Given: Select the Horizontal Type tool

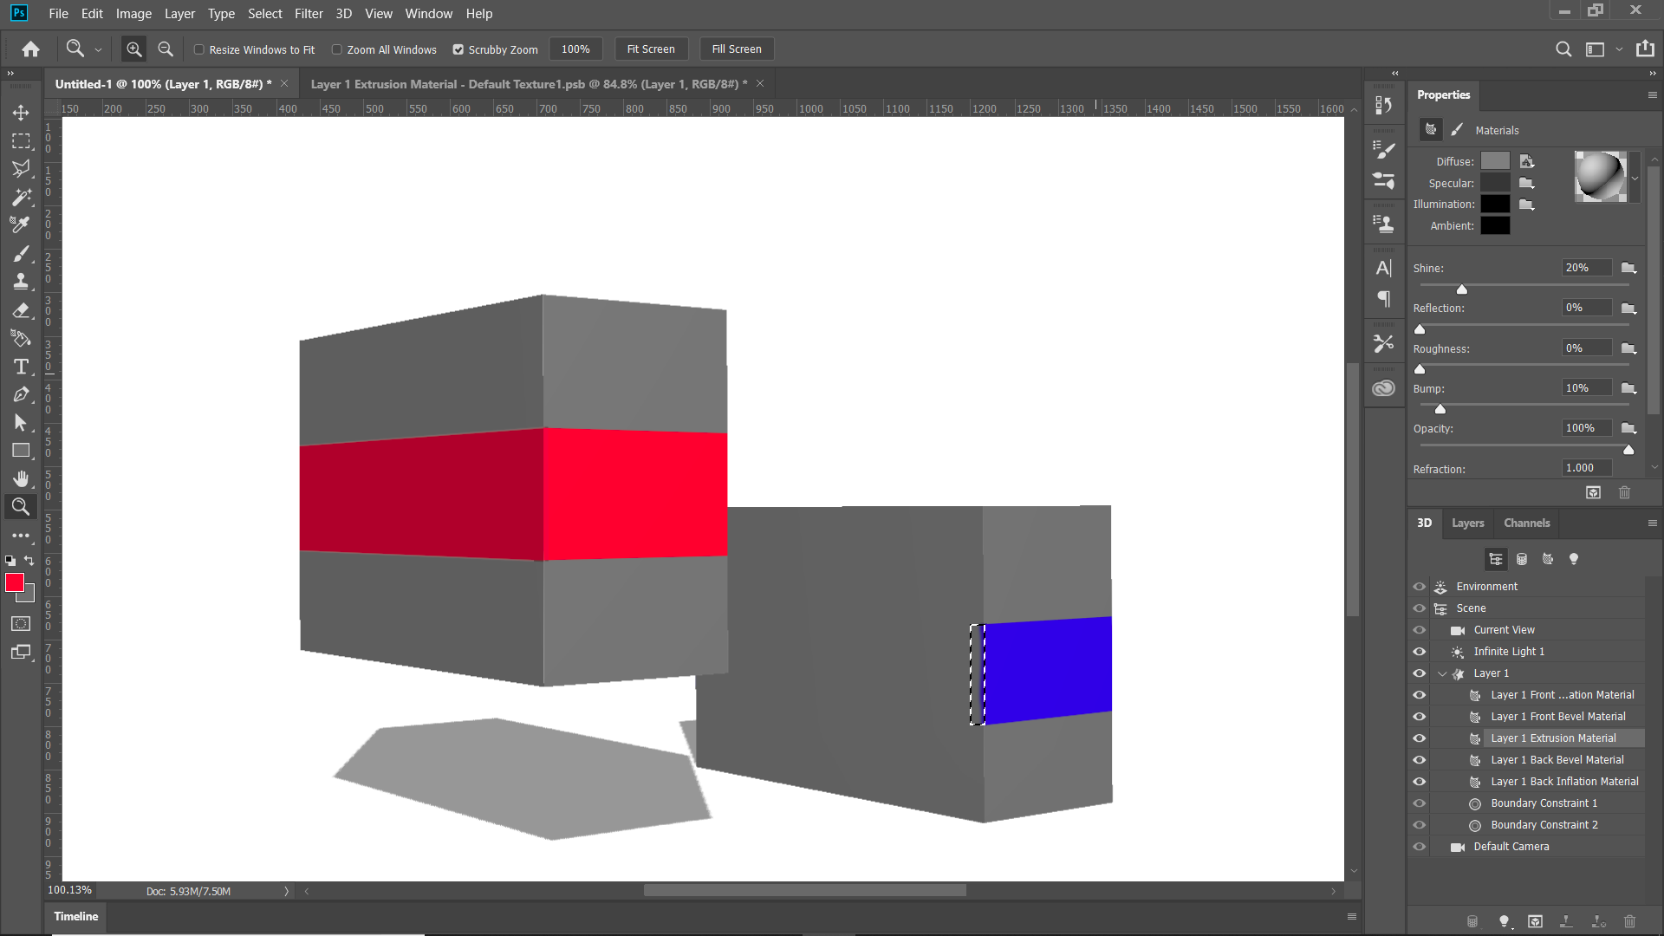Looking at the screenshot, I should 21,367.
